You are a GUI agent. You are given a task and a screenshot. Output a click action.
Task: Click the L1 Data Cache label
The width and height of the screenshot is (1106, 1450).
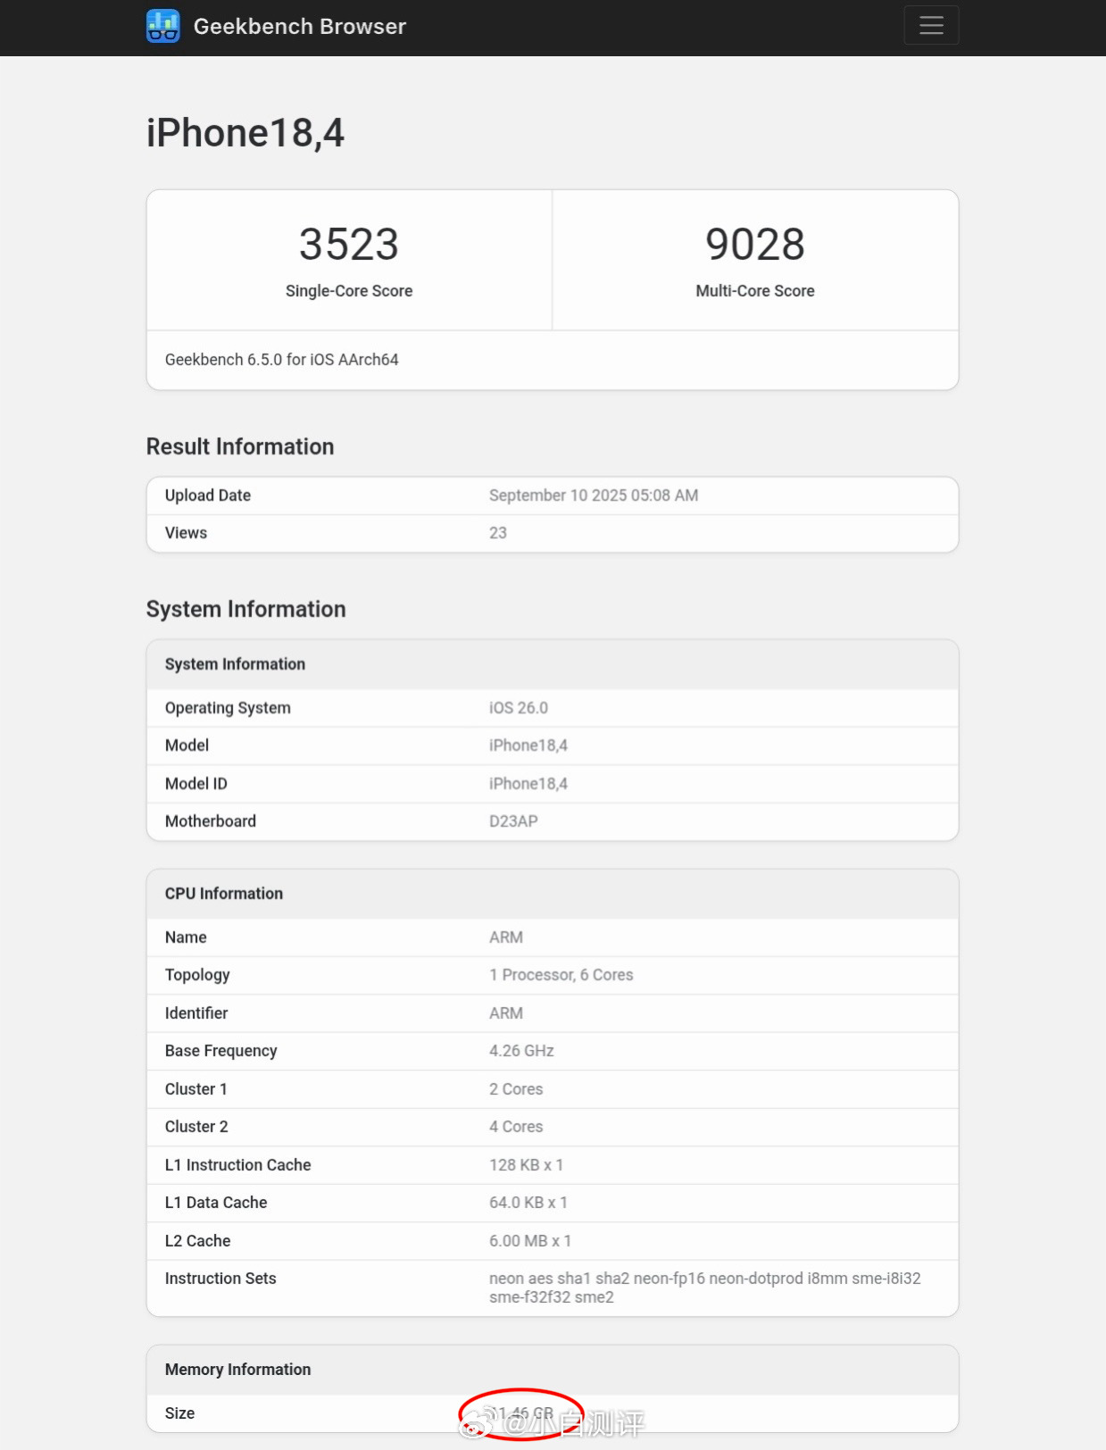216,1203
